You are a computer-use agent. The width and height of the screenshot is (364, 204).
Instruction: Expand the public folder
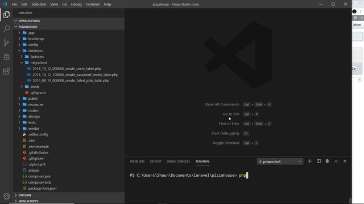click(x=33, y=99)
